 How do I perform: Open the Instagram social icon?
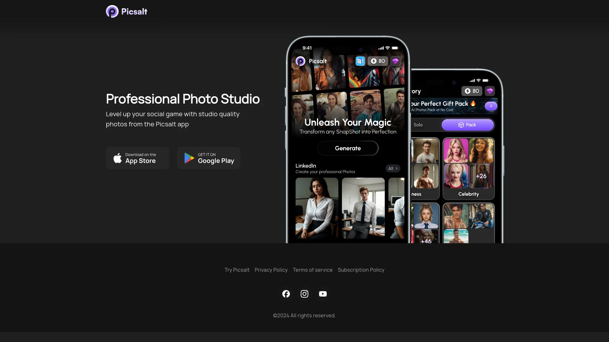tap(304, 294)
